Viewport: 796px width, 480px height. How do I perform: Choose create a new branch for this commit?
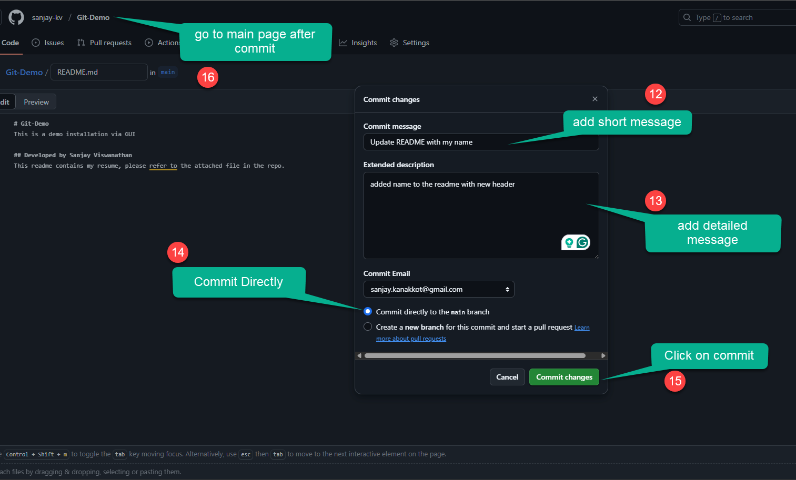(x=367, y=326)
